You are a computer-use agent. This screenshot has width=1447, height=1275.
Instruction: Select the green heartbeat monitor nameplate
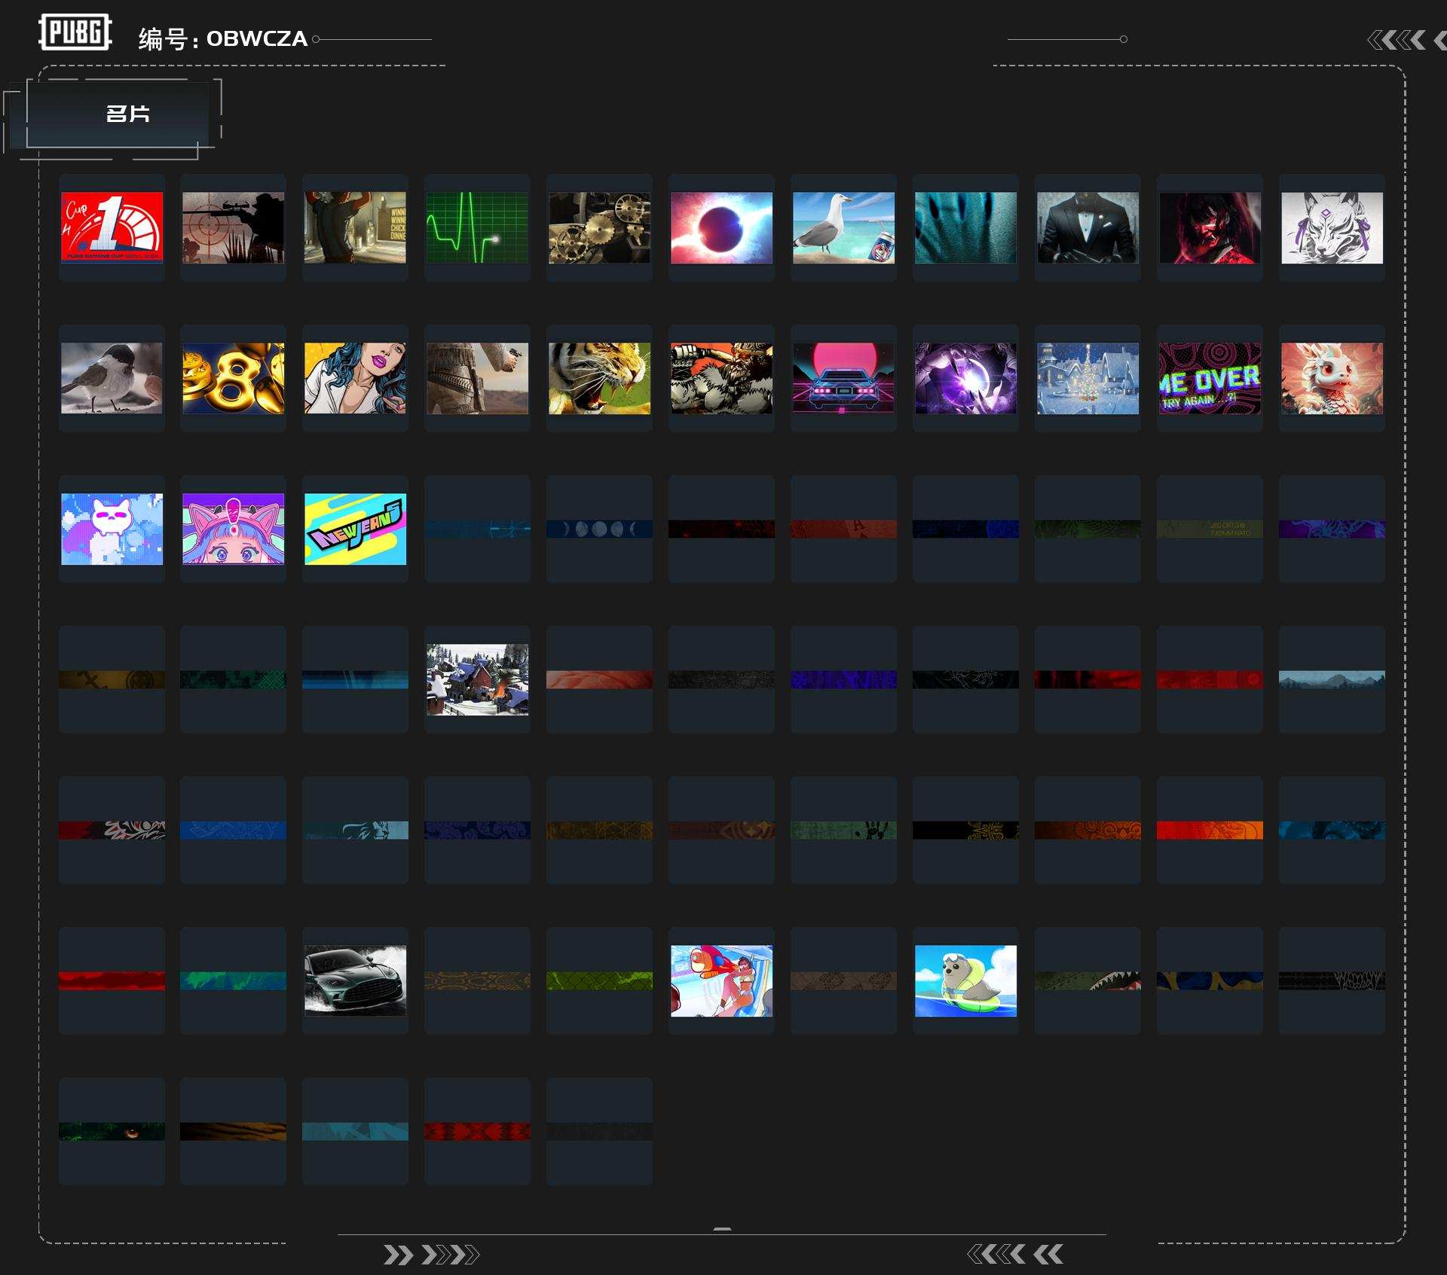pos(477,227)
